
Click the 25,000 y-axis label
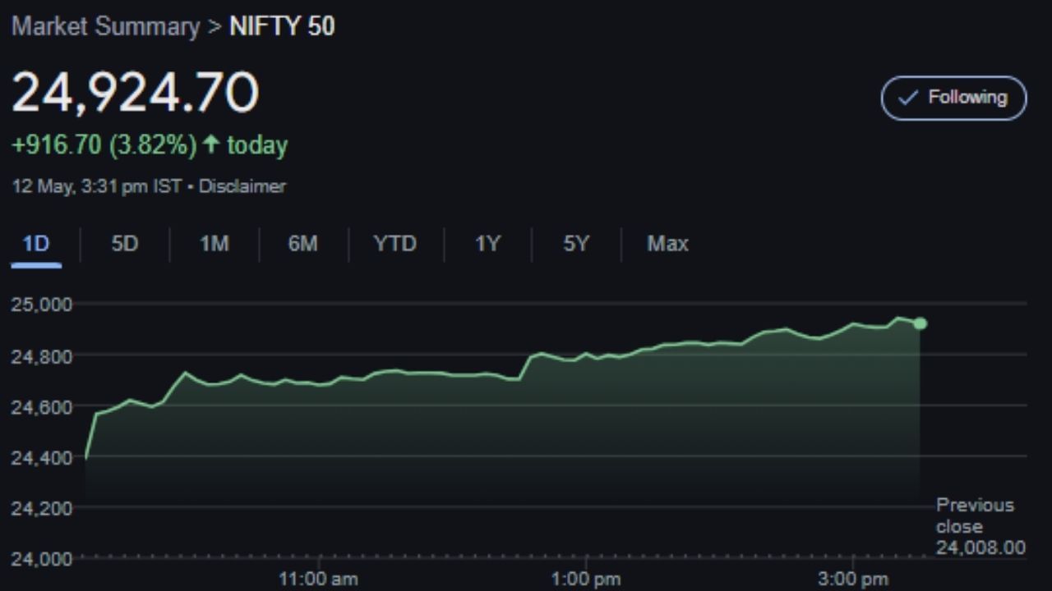[42, 305]
